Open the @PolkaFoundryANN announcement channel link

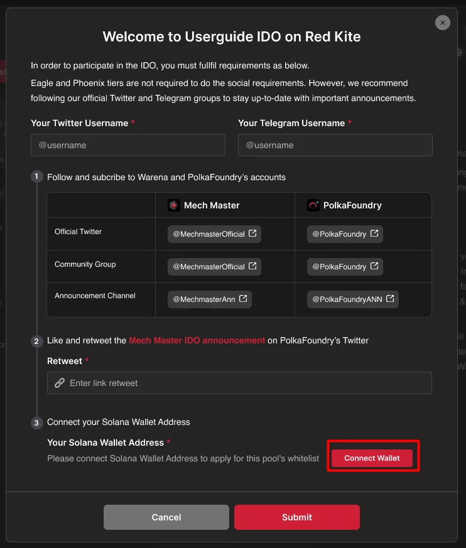pyautogui.click(x=353, y=299)
